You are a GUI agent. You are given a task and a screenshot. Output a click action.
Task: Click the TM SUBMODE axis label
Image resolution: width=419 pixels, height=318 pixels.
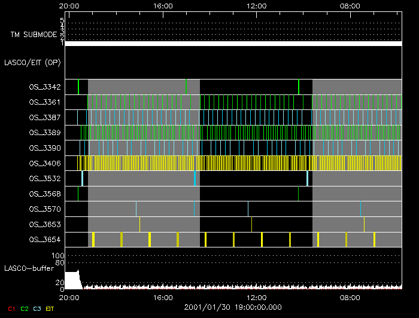coord(33,35)
